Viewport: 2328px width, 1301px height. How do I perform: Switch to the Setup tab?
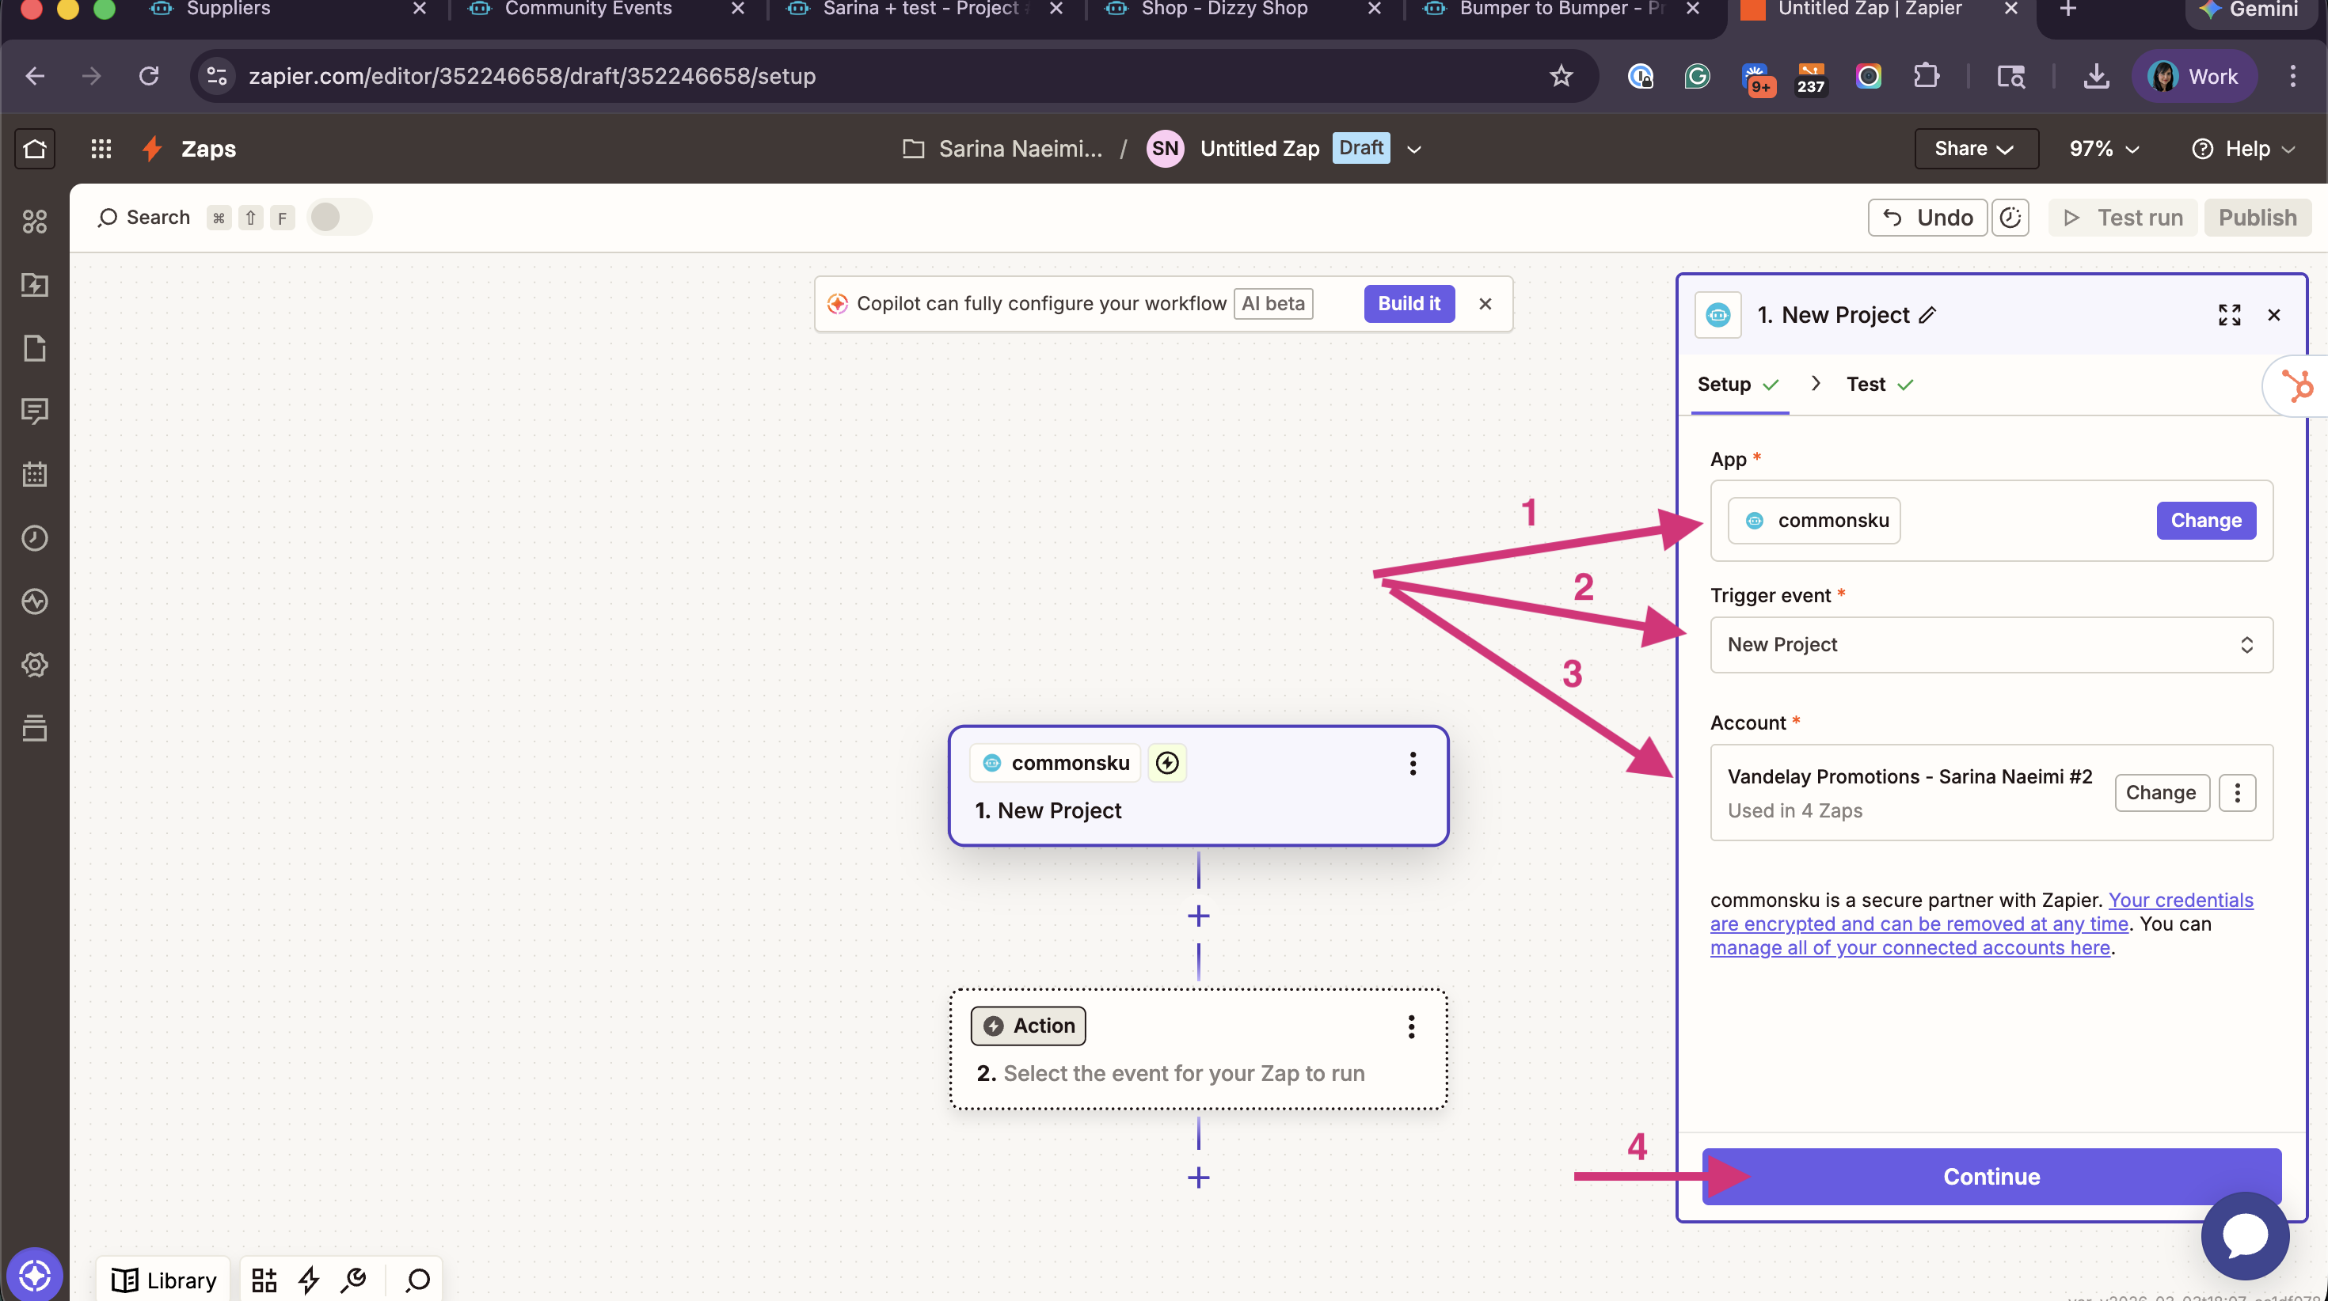click(x=1738, y=384)
